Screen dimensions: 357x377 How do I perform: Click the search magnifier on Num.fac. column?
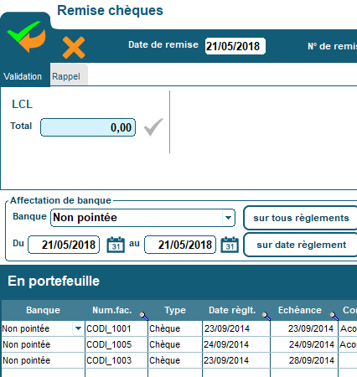[144, 316]
